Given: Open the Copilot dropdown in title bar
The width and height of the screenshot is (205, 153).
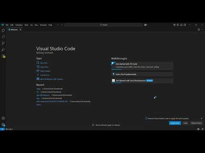Looking at the screenshot, I should tap(146, 25).
